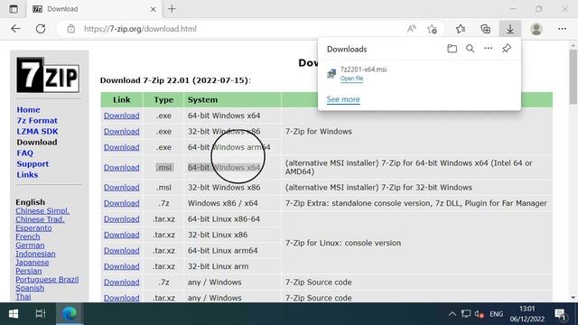Viewport: 578px width, 325px height.
Task: Download .exe for 64-bit Windows x64
Action: (x=121, y=116)
